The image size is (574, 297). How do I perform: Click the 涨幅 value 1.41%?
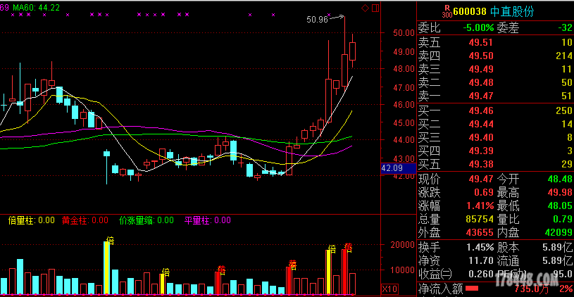(x=480, y=206)
